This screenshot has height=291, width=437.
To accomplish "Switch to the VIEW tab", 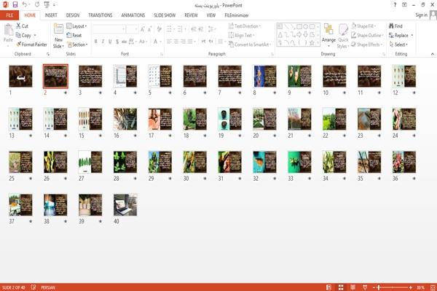I will pyautogui.click(x=211, y=15).
